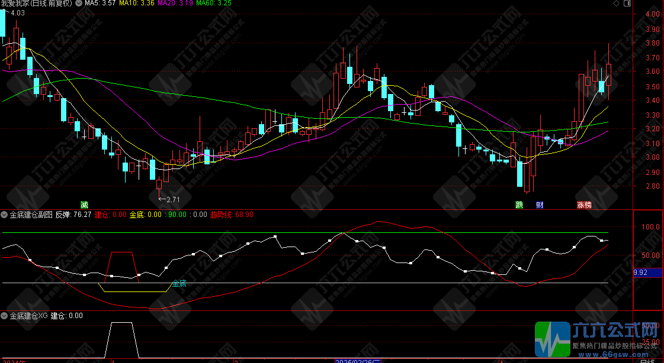Open the dropdown next to 我爱我家 title
The image size is (664, 363).
coord(78,4)
